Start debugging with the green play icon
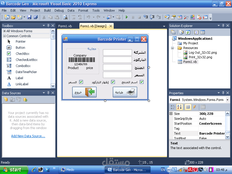Screen dimensions: 232x174 (126, 17)
